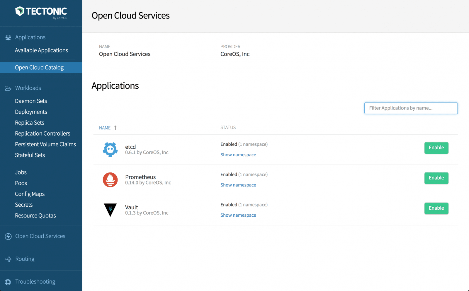Click the etcd application icon

[110, 150]
